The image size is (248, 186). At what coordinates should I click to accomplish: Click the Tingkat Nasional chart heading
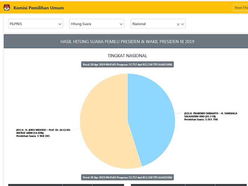(127, 56)
